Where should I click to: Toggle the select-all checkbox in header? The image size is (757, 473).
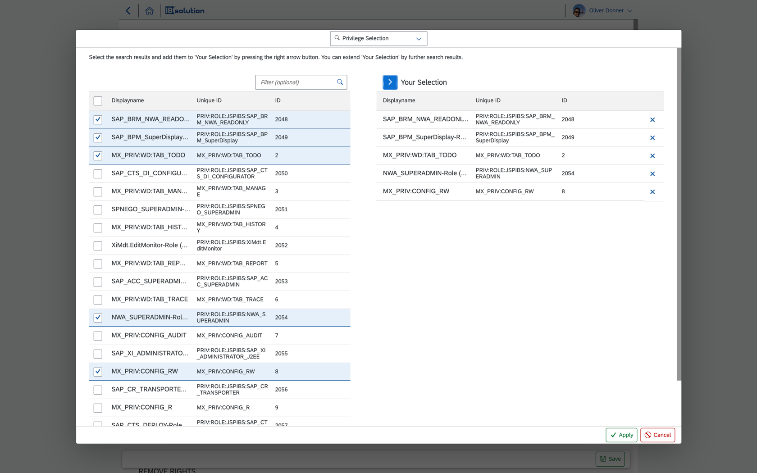point(98,100)
